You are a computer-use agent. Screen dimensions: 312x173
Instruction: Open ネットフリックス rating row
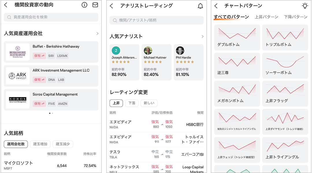click(157, 168)
